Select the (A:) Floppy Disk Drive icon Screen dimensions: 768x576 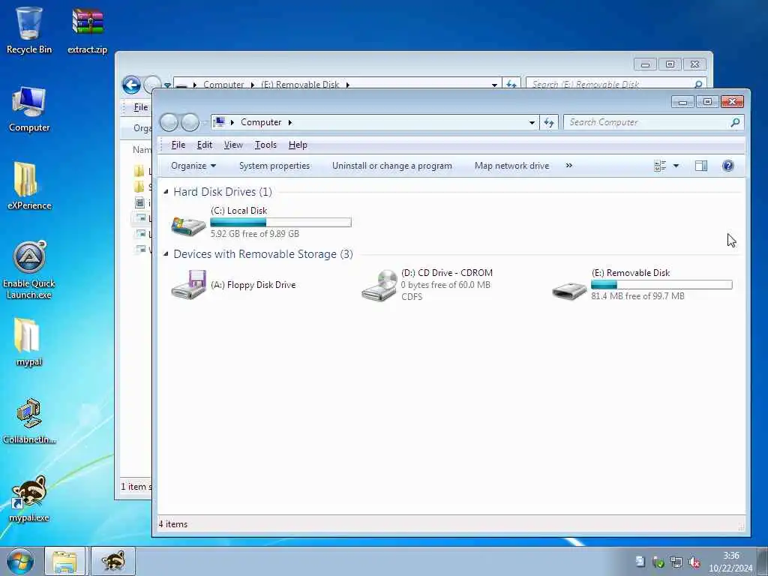tap(188, 284)
